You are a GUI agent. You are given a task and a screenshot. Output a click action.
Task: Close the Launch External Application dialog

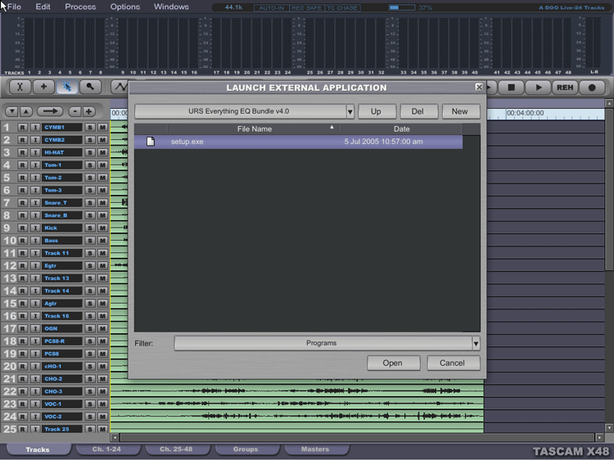tap(479, 87)
